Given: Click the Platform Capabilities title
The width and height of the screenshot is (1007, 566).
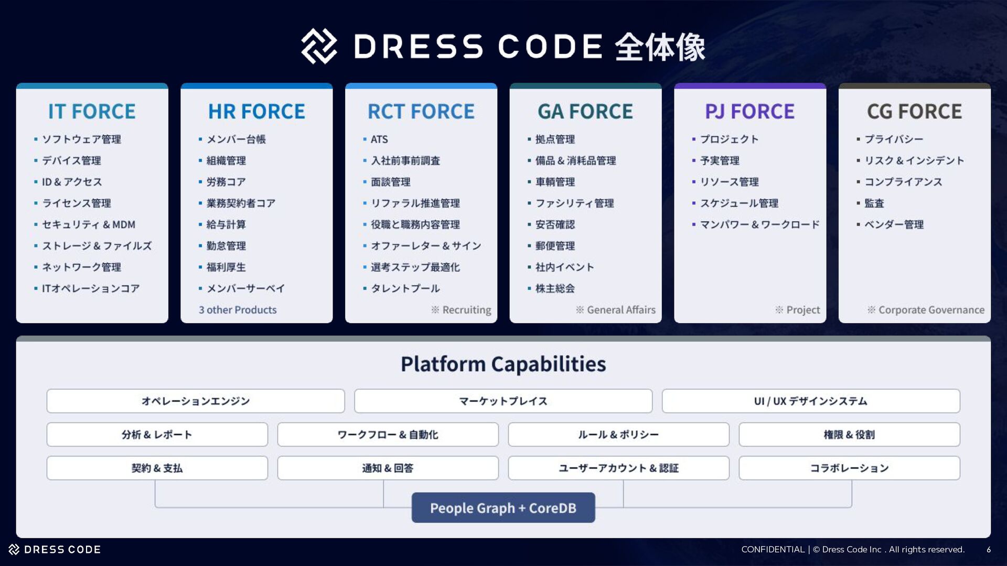Looking at the screenshot, I should coord(503,364).
